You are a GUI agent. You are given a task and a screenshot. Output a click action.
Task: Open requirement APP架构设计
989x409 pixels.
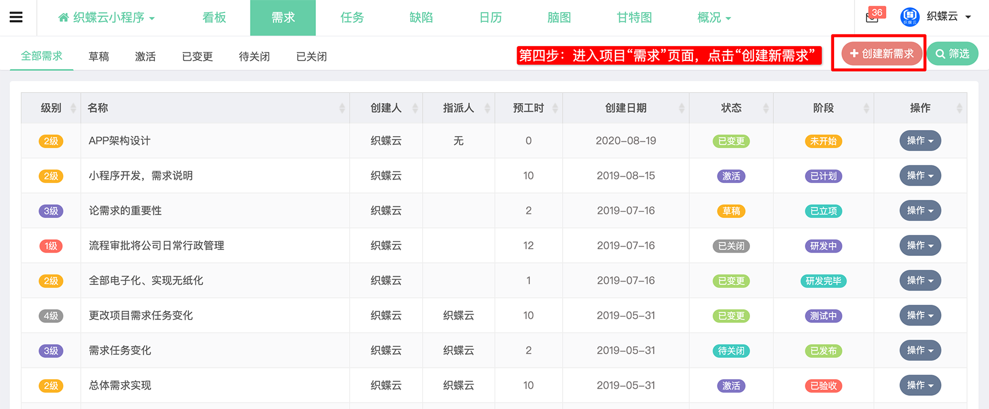point(120,141)
